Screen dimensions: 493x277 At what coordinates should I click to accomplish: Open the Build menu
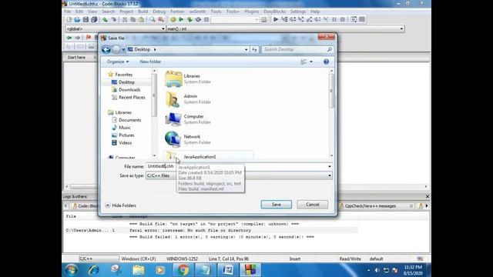coord(143,12)
